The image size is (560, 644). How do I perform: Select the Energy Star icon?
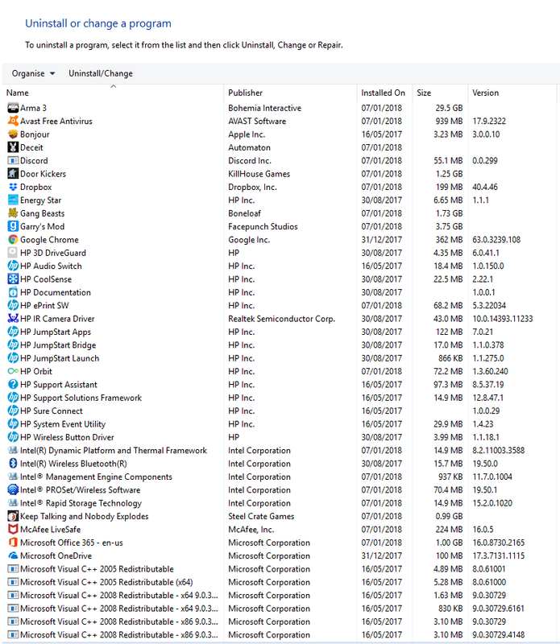(x=13, y=200)
